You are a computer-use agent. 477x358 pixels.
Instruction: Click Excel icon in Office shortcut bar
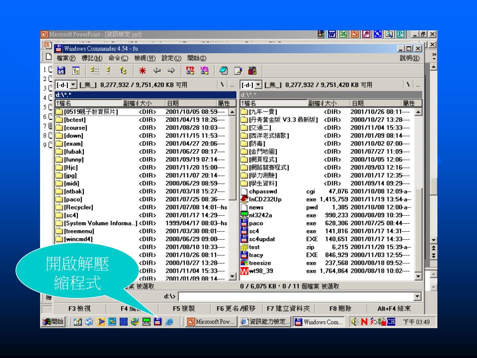click(343, 34)
